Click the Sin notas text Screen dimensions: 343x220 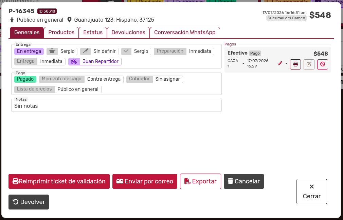pyautogui.click(x=26, y=106)
